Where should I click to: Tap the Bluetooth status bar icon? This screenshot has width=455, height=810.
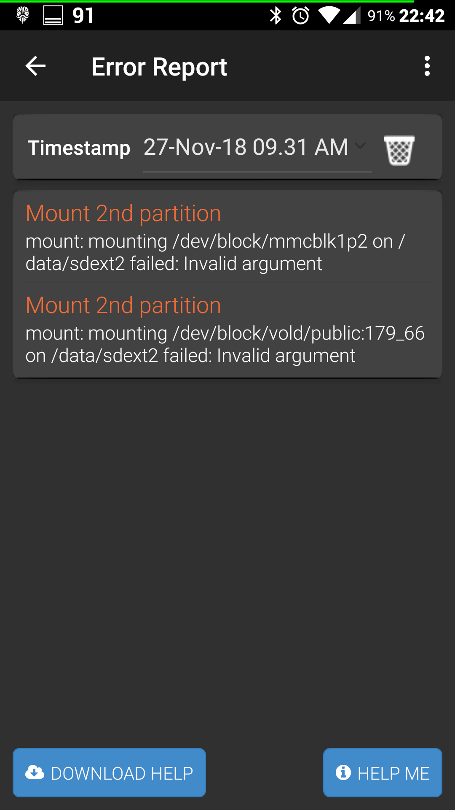click(x=276, y=16)
